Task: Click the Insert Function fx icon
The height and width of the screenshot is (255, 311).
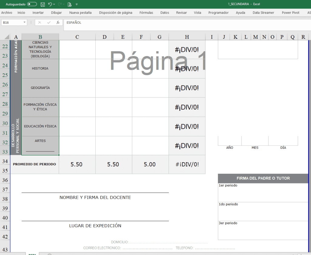Action: [x=58, y=23]
